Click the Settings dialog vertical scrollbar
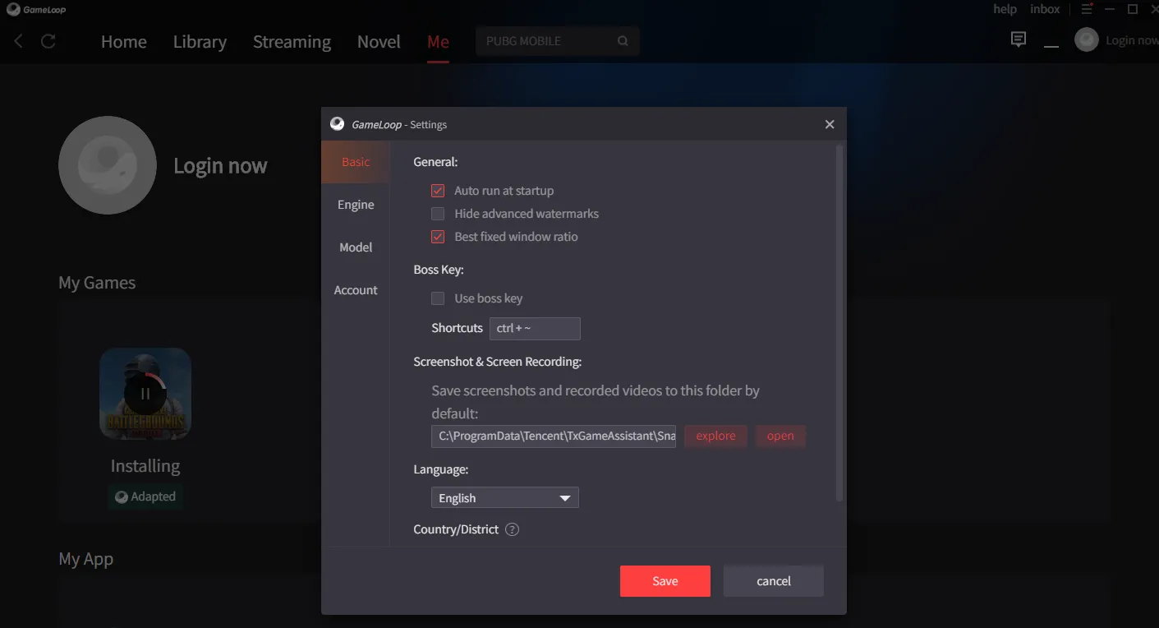The image size is (1159, 628). click(x=839, y=323)
